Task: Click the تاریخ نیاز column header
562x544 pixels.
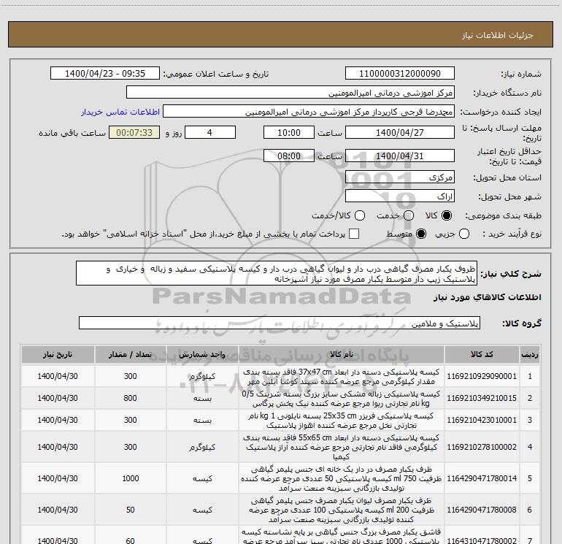Action: (58, 355)
